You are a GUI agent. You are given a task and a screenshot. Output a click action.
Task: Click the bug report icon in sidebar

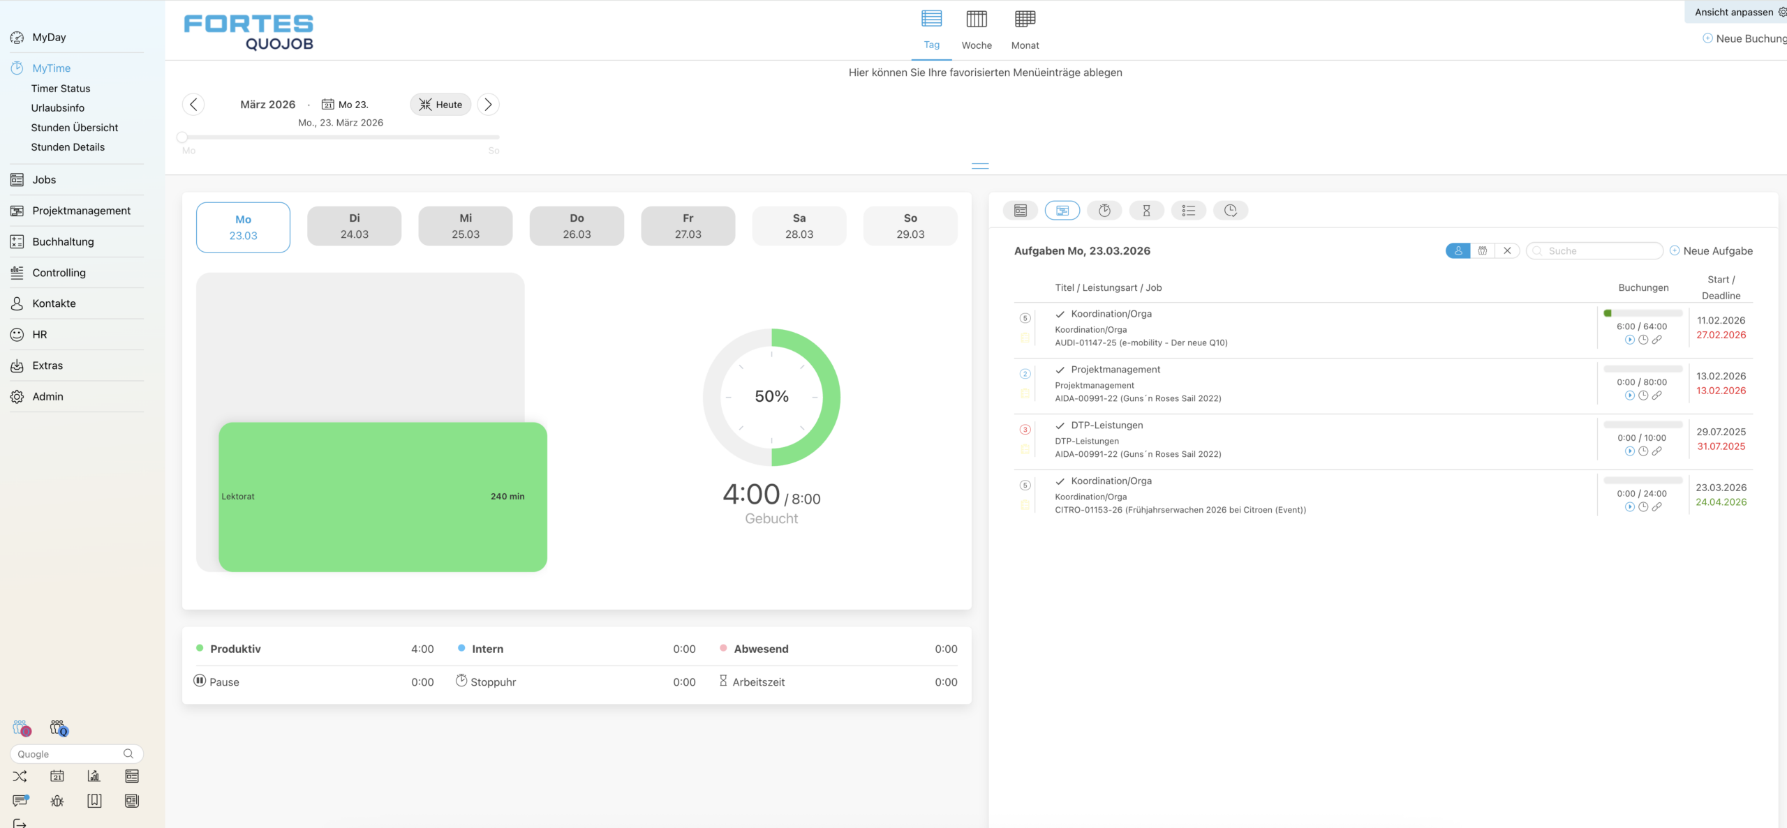(57, 801)
